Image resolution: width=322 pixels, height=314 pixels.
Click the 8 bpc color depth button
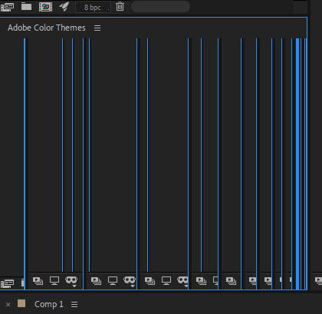point(93,7)
